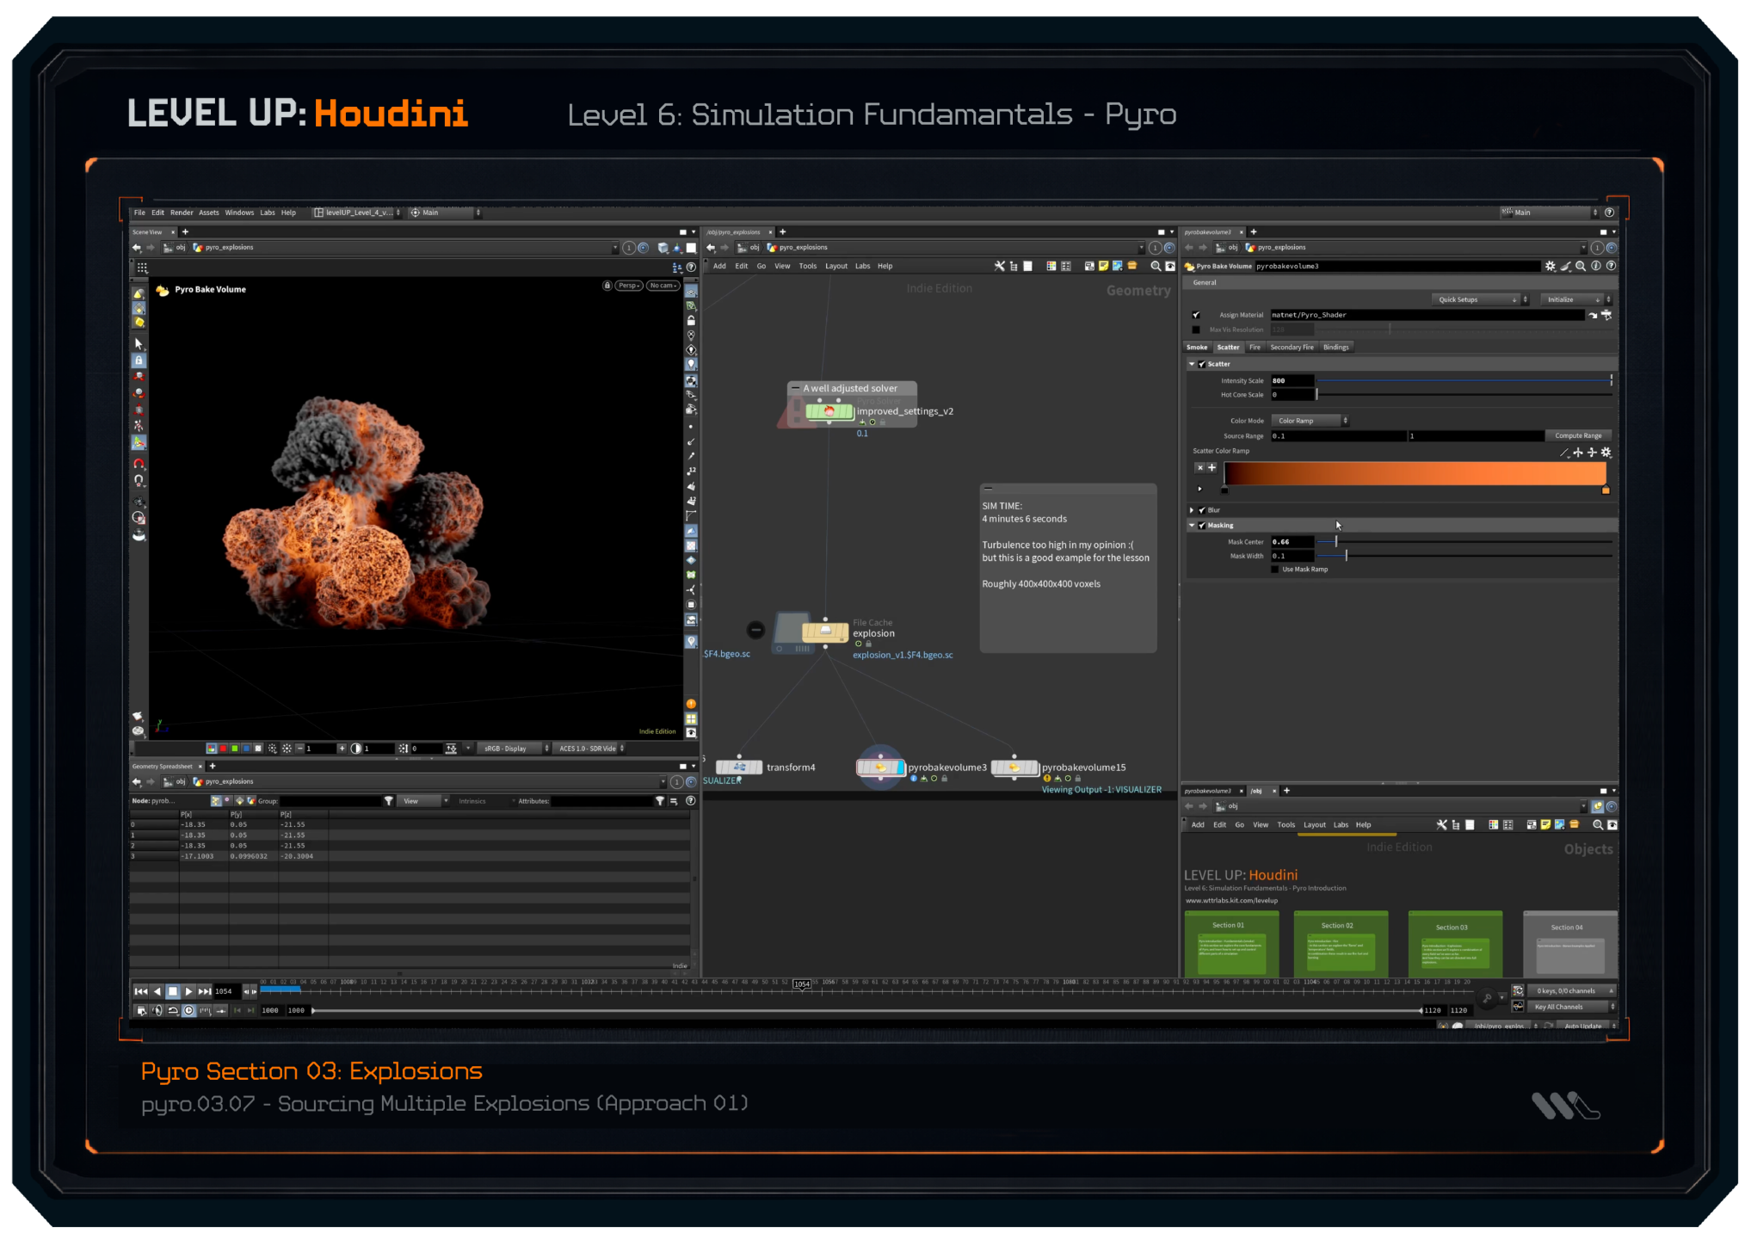Screen dimensions: 1745x1239
Task: Click the Mask Center slider handle
Action: tap(1336, 542)
